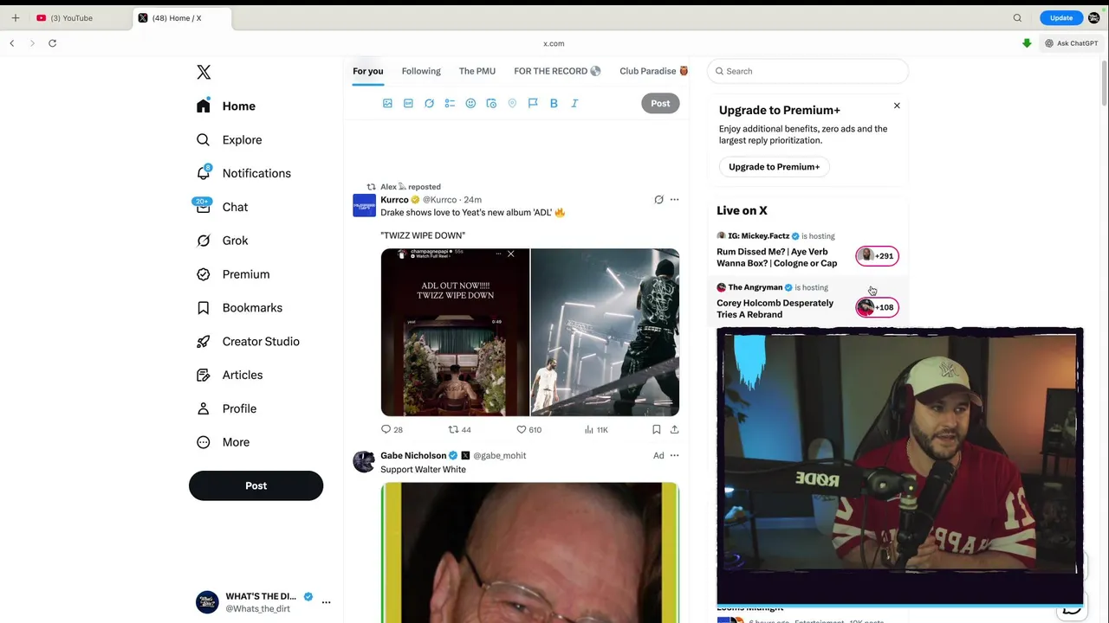This screenshot has width=1109, height=623.
Task: Click the emoji smiley icon in composer
Action: click(x=470, y=103)
